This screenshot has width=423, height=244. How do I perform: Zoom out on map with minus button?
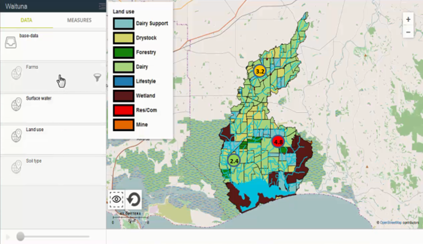pos(408,32)
